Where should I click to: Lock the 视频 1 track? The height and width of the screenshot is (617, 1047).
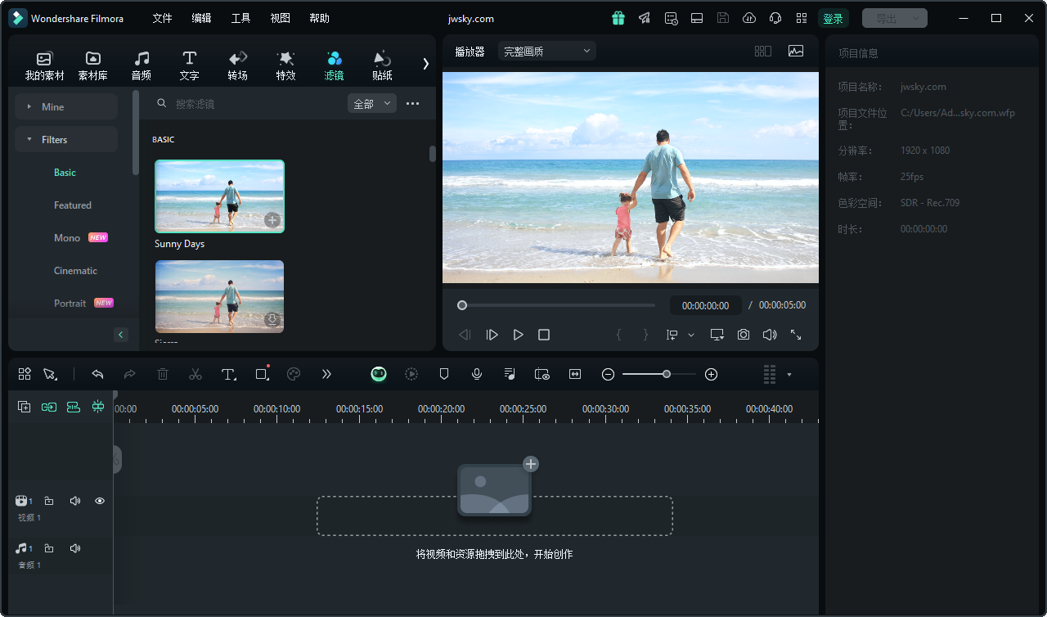(48, 500)
